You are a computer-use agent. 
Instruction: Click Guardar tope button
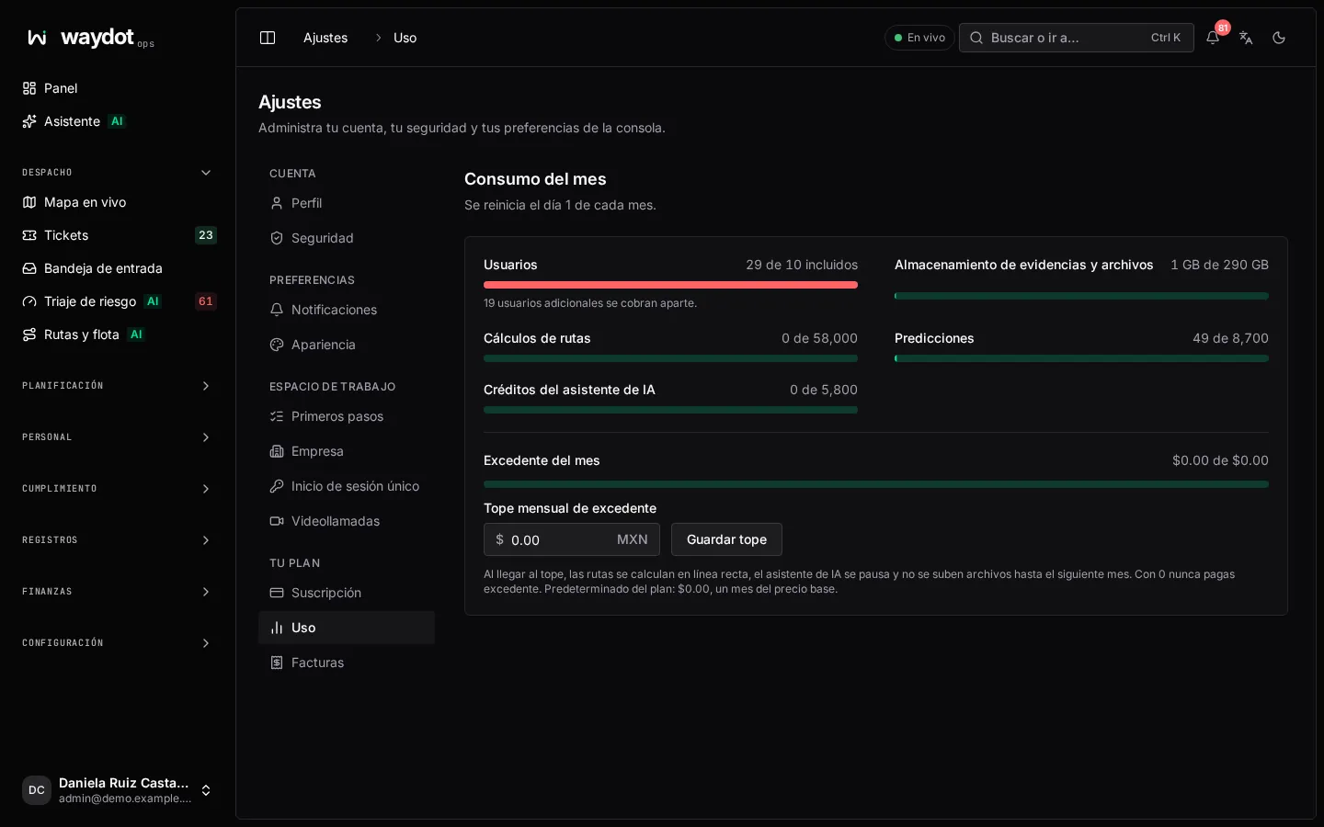pyautogui.click(x=726, y=539)
